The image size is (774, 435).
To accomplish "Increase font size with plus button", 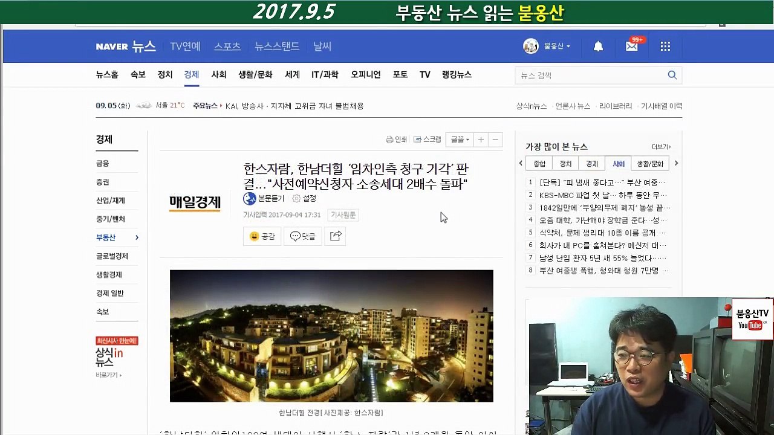I will 481,140.
